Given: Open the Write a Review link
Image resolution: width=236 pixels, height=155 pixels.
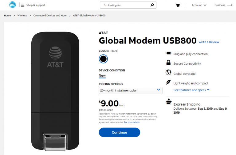Looking at the screenshot, I should (209, 42).
